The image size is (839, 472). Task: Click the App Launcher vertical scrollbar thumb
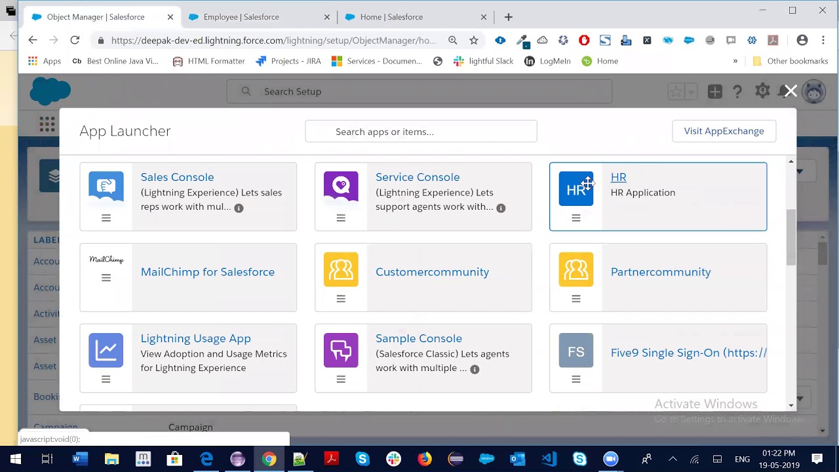pos(791,237)
